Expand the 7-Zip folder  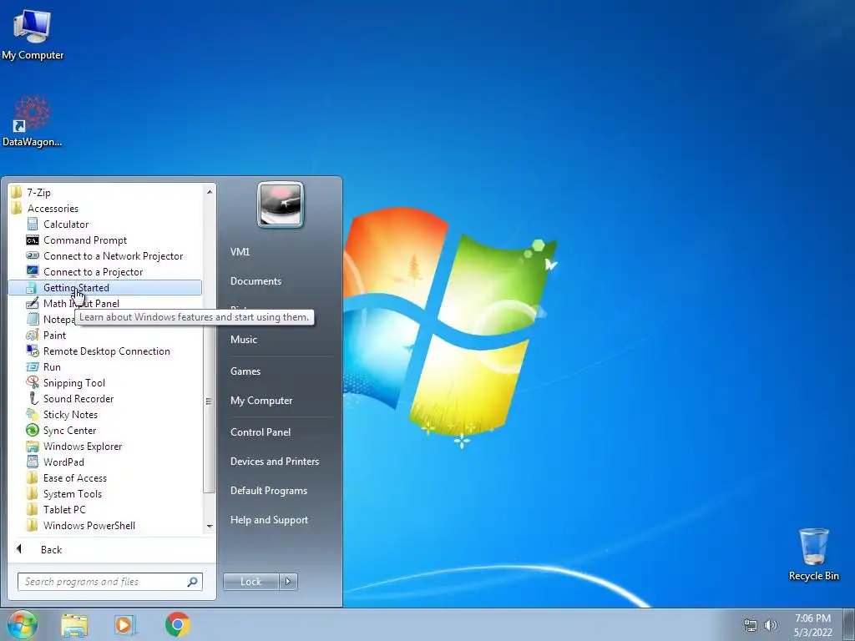click(38, 193)
